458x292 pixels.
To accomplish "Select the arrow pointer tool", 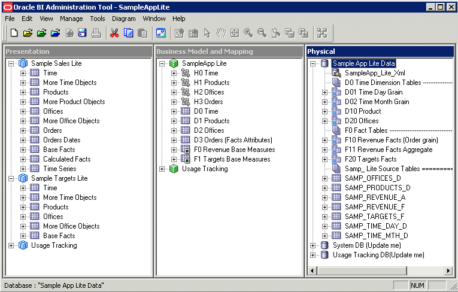I will point(207,33).
